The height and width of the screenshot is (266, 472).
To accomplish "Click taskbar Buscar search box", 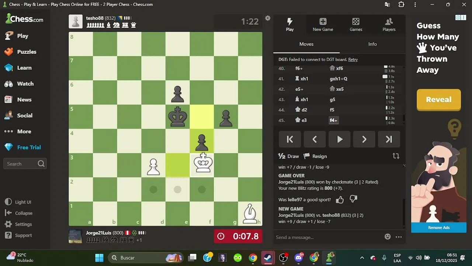I will pyautogui.click(x=146, y=258).
